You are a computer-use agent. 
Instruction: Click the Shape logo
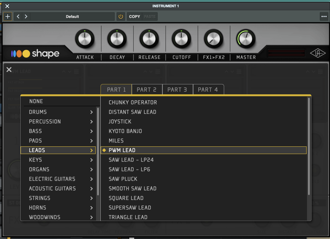click(x=35, y=54)
